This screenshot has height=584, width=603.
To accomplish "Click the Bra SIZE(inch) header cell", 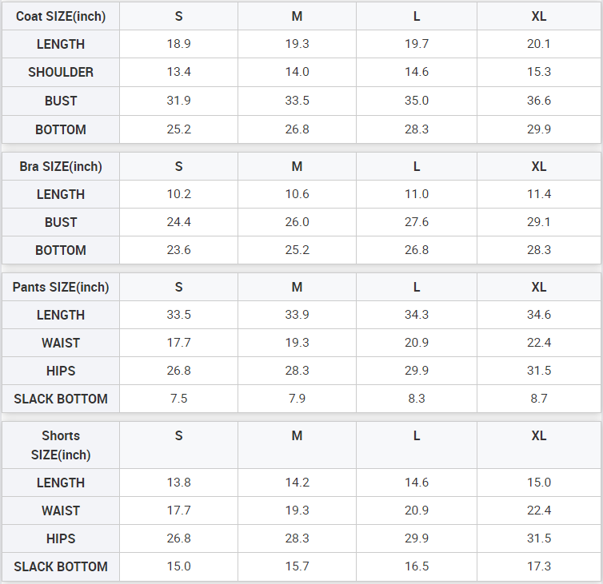I will coord(61,166).
